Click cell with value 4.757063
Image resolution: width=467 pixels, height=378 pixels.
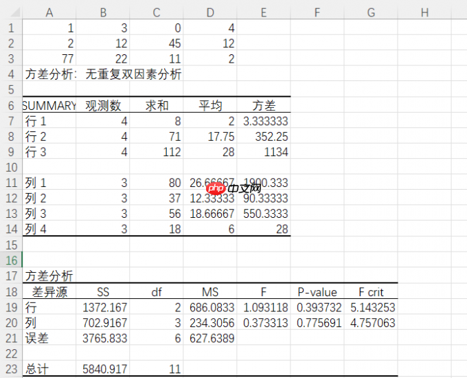(371, 323)
